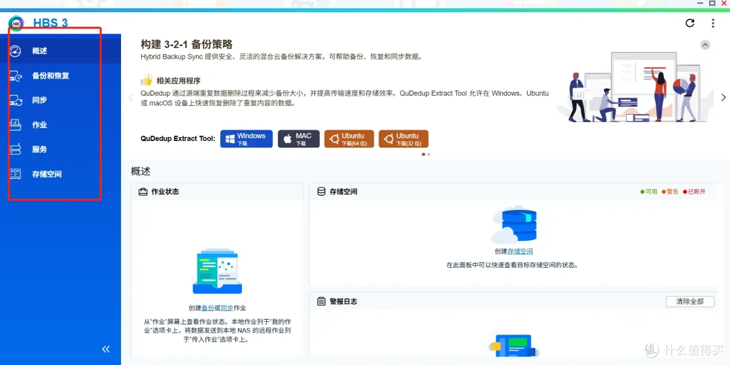Click the 作业状态 briefcase icon
The width and height of the screenshot is (730, 365).
pos(143,192)
